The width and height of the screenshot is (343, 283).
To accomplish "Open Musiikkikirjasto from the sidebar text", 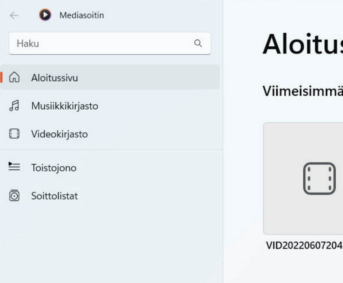I will 65,106.
